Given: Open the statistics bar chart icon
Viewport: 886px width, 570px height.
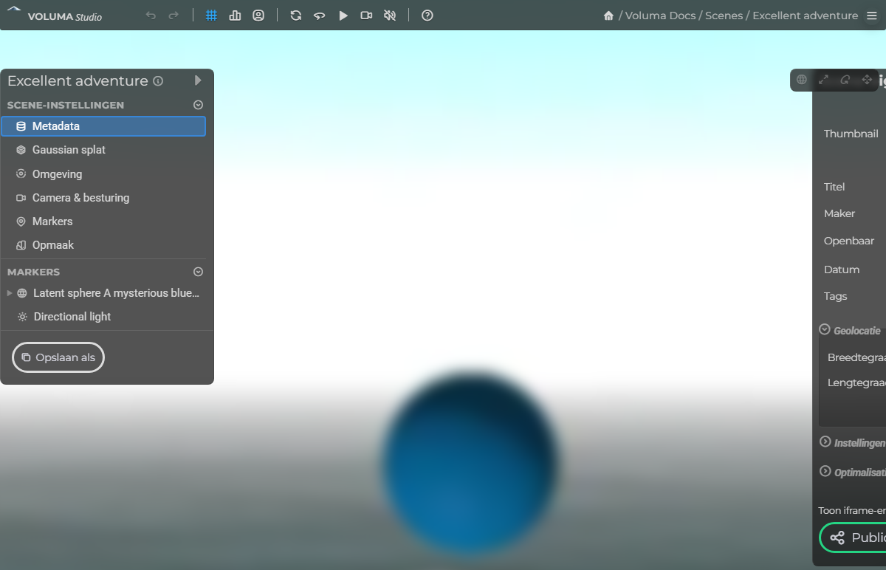Looking at the screenshot, I should pyautogui.click(x=235, y=16).
